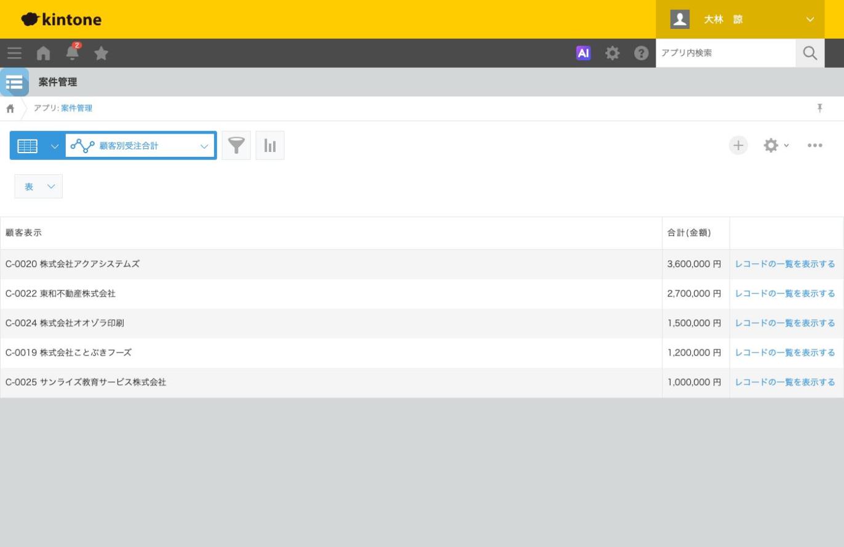Click the kintone logo
The width and height of the screenshot is (844, 547).
point(61,19)
